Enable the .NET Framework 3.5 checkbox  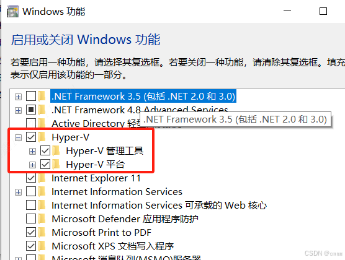click(x=31, y=96)
